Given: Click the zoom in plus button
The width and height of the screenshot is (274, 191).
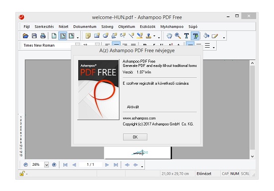Looking at the screenshot, I should pos(54,165).
